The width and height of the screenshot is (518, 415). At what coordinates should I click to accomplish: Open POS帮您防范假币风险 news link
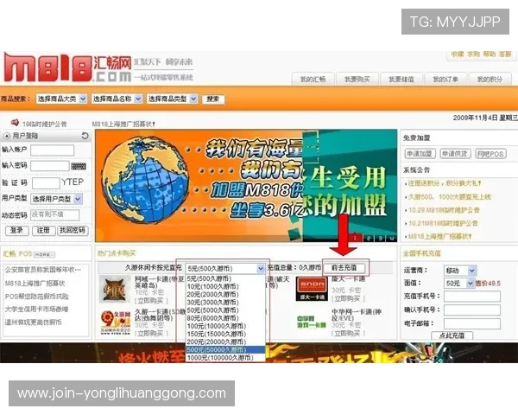[x=37, y=297]
